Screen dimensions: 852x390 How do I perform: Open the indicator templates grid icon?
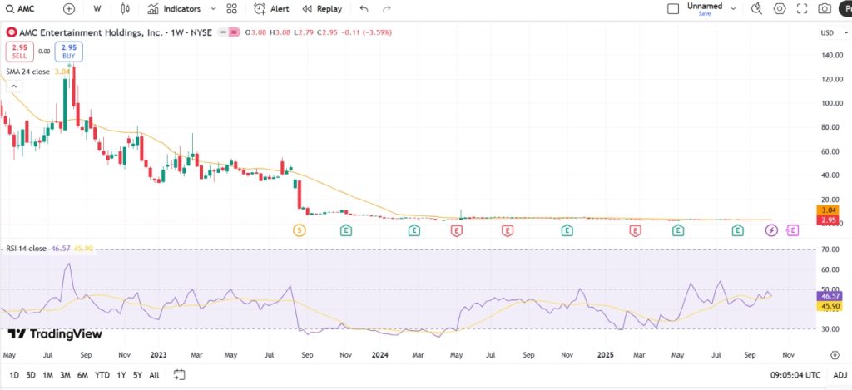point(232,9)
